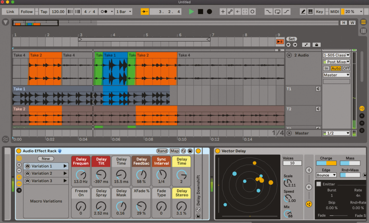
Task: Click the Link button
Action: (x=10, y=11)
